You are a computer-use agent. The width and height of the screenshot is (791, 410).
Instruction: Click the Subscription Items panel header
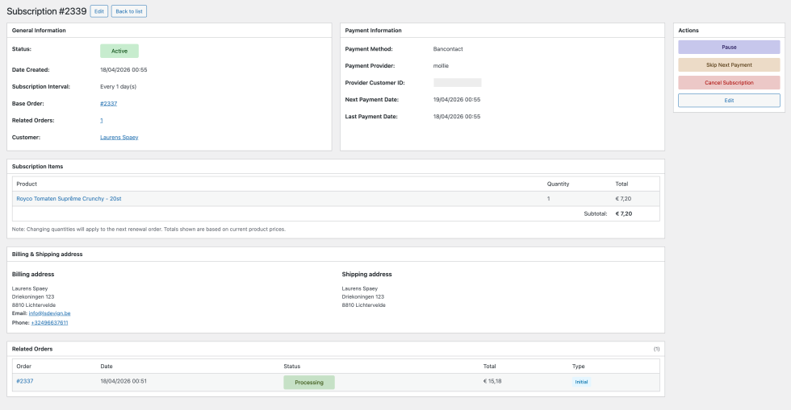coord(37,167)
